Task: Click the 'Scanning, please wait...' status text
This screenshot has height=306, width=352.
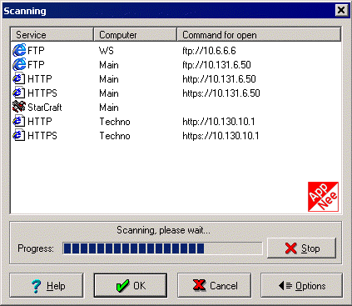Action: tap(163, 230)
